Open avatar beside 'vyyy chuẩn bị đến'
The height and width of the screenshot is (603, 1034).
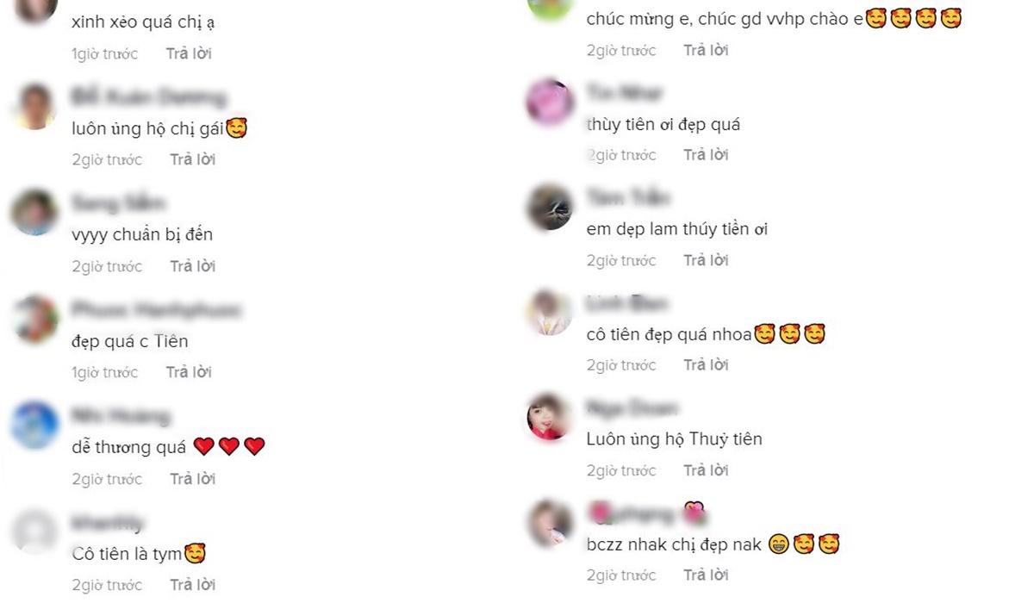(x=36, y=213)
